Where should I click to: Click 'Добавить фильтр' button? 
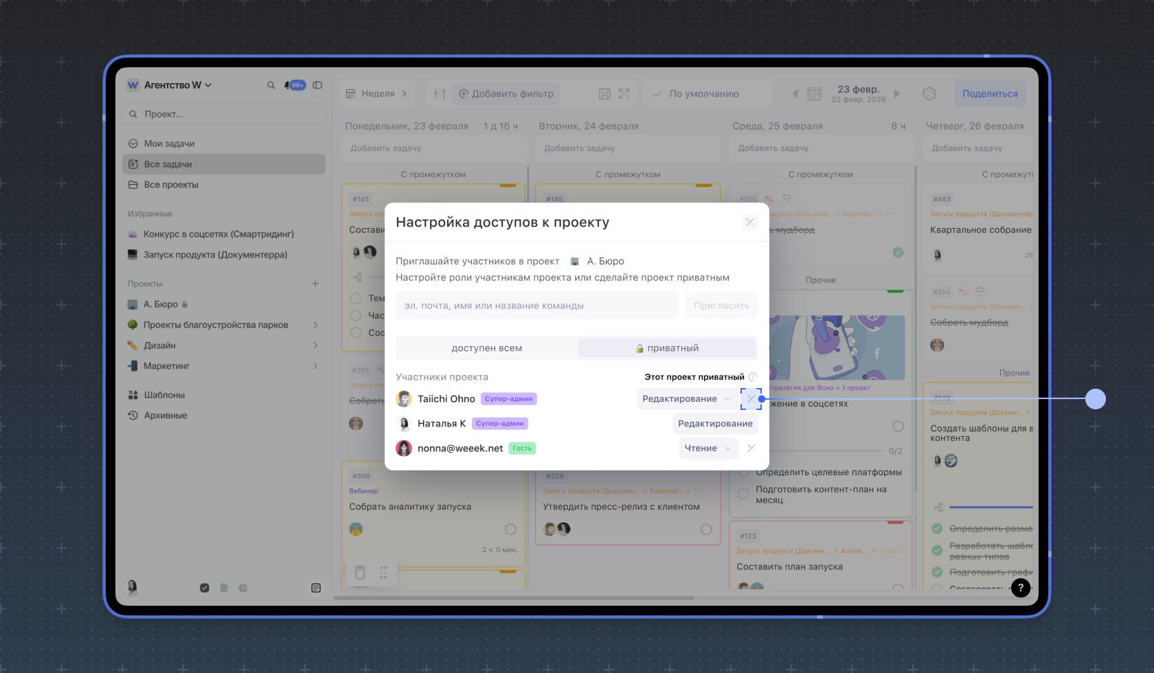[506, 93]
